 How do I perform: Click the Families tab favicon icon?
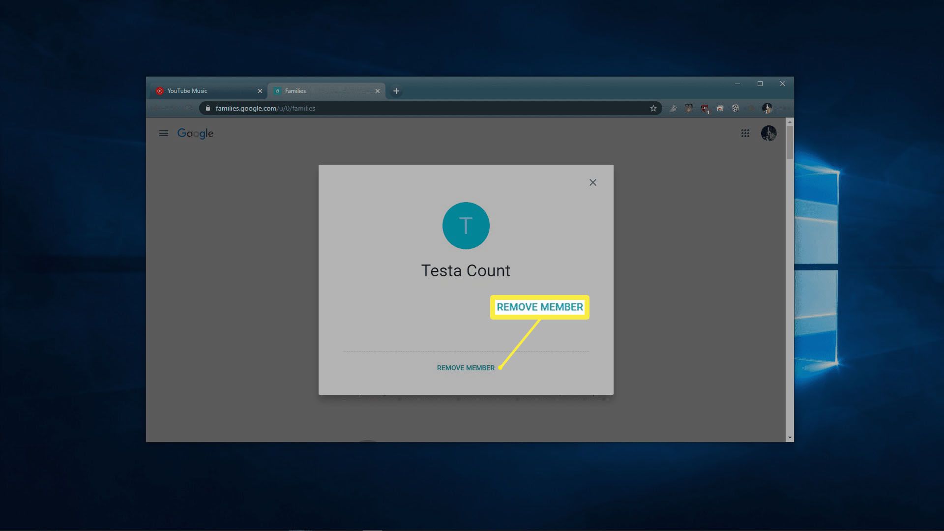pyautogui.click(x=278, y=91)
